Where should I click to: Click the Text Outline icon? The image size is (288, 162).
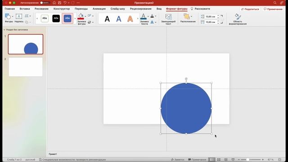152,16
